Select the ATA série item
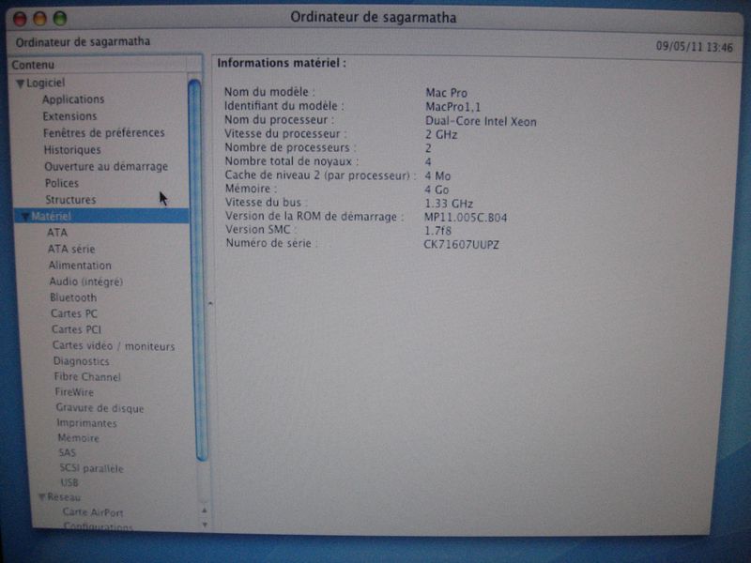751x563 pixels. [x=71, y=249]
